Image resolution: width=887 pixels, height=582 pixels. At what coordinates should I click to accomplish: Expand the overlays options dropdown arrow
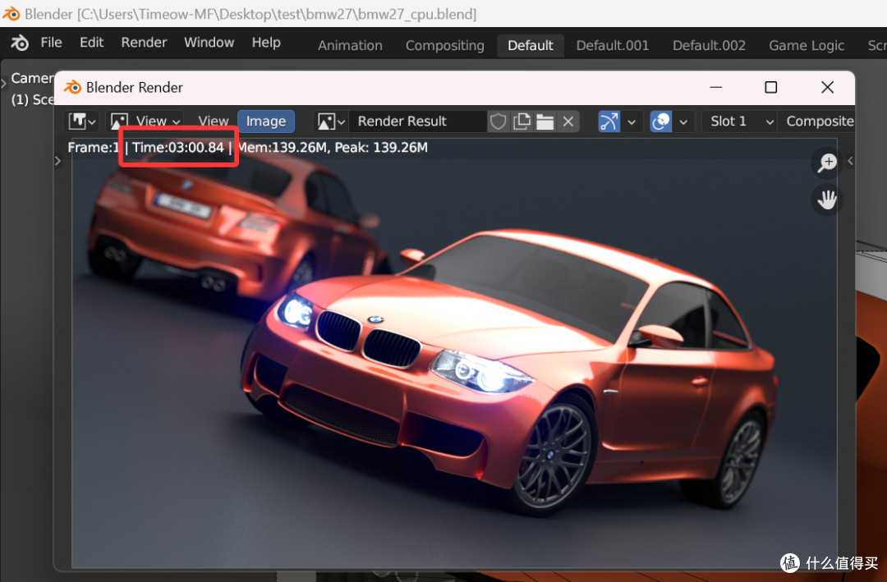[683, 121]
